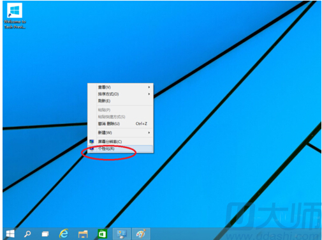
Task: Select the Welcome to Tech Preview shortcut
Action: coord(15,16)
